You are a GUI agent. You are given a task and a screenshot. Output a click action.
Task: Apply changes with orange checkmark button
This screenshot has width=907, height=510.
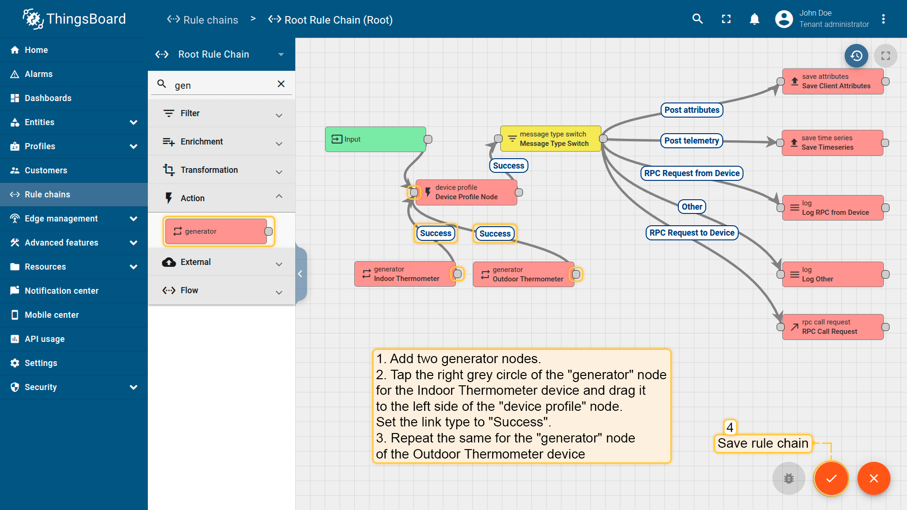point(831,478)
